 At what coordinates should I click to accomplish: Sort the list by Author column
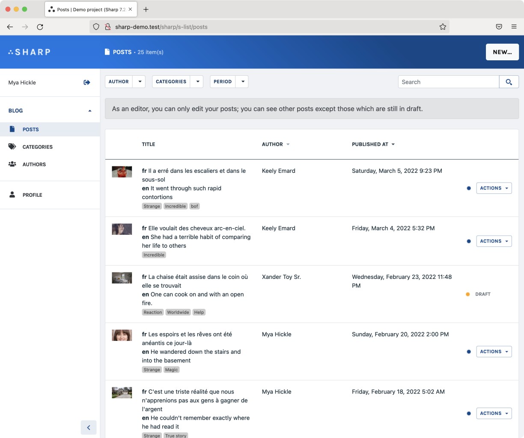click(x=275, y=145)
